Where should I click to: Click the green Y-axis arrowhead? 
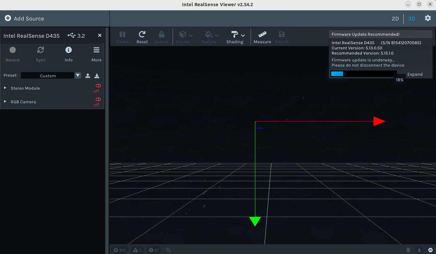tap(255, 222)
